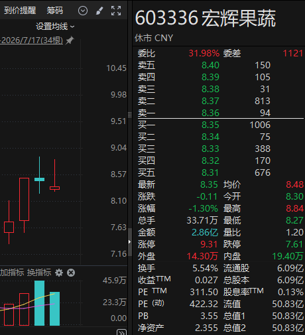Click the 净资产 value 2.355
Screen dimensions: 305x335
206,328
